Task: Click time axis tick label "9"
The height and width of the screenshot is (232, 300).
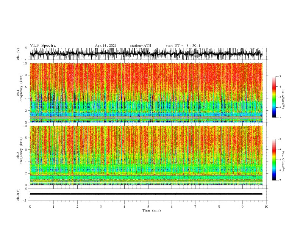Action: (x=242, y=207)
